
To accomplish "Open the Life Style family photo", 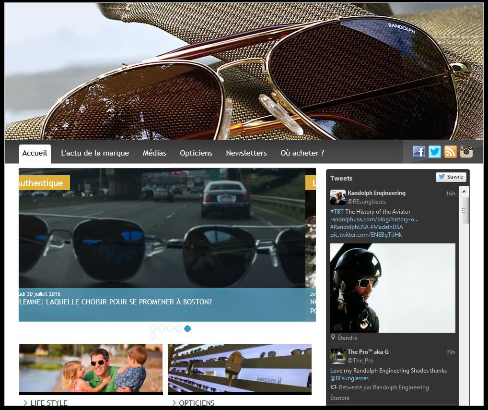I will 91,369.
